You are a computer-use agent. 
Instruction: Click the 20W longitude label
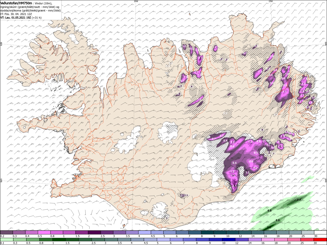click(136, 1)
